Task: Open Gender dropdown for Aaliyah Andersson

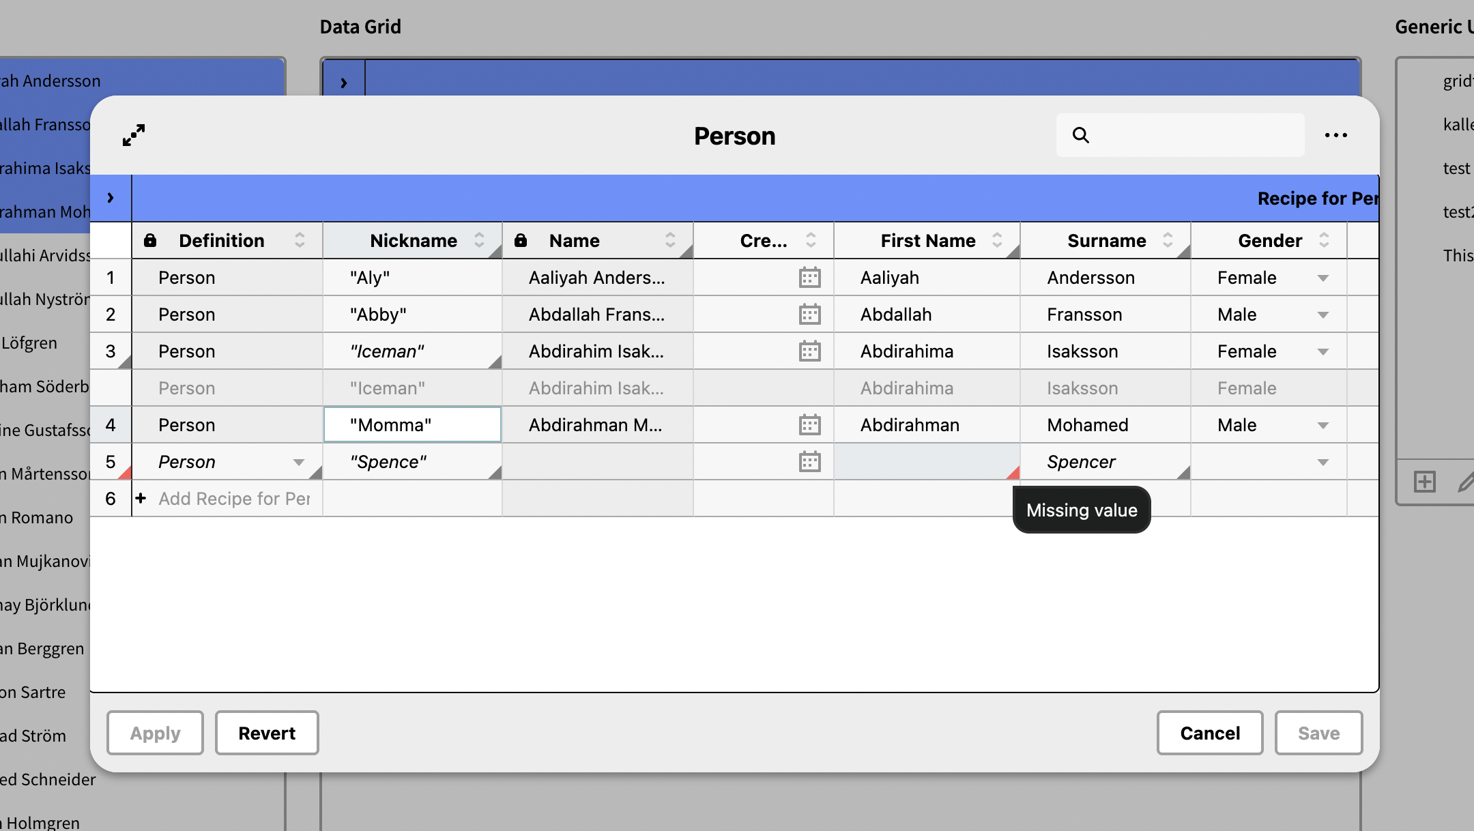Action: pos(1323,278)
